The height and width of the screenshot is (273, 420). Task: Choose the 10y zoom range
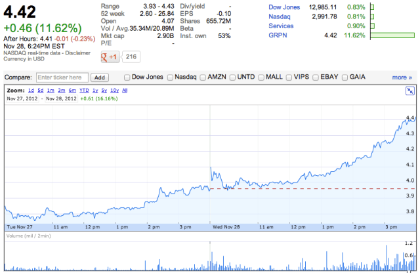[114, 91]
